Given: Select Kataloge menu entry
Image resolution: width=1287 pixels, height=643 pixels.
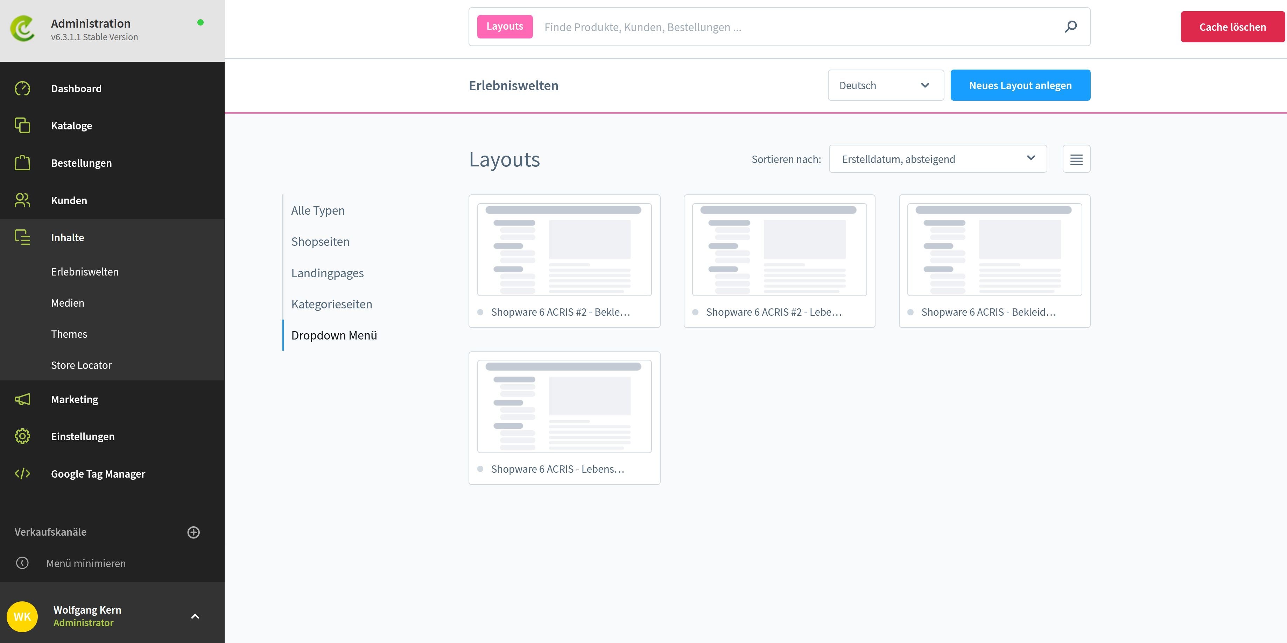Looking at the screenshot, I should pyautogui.click(x=71, y=126).
